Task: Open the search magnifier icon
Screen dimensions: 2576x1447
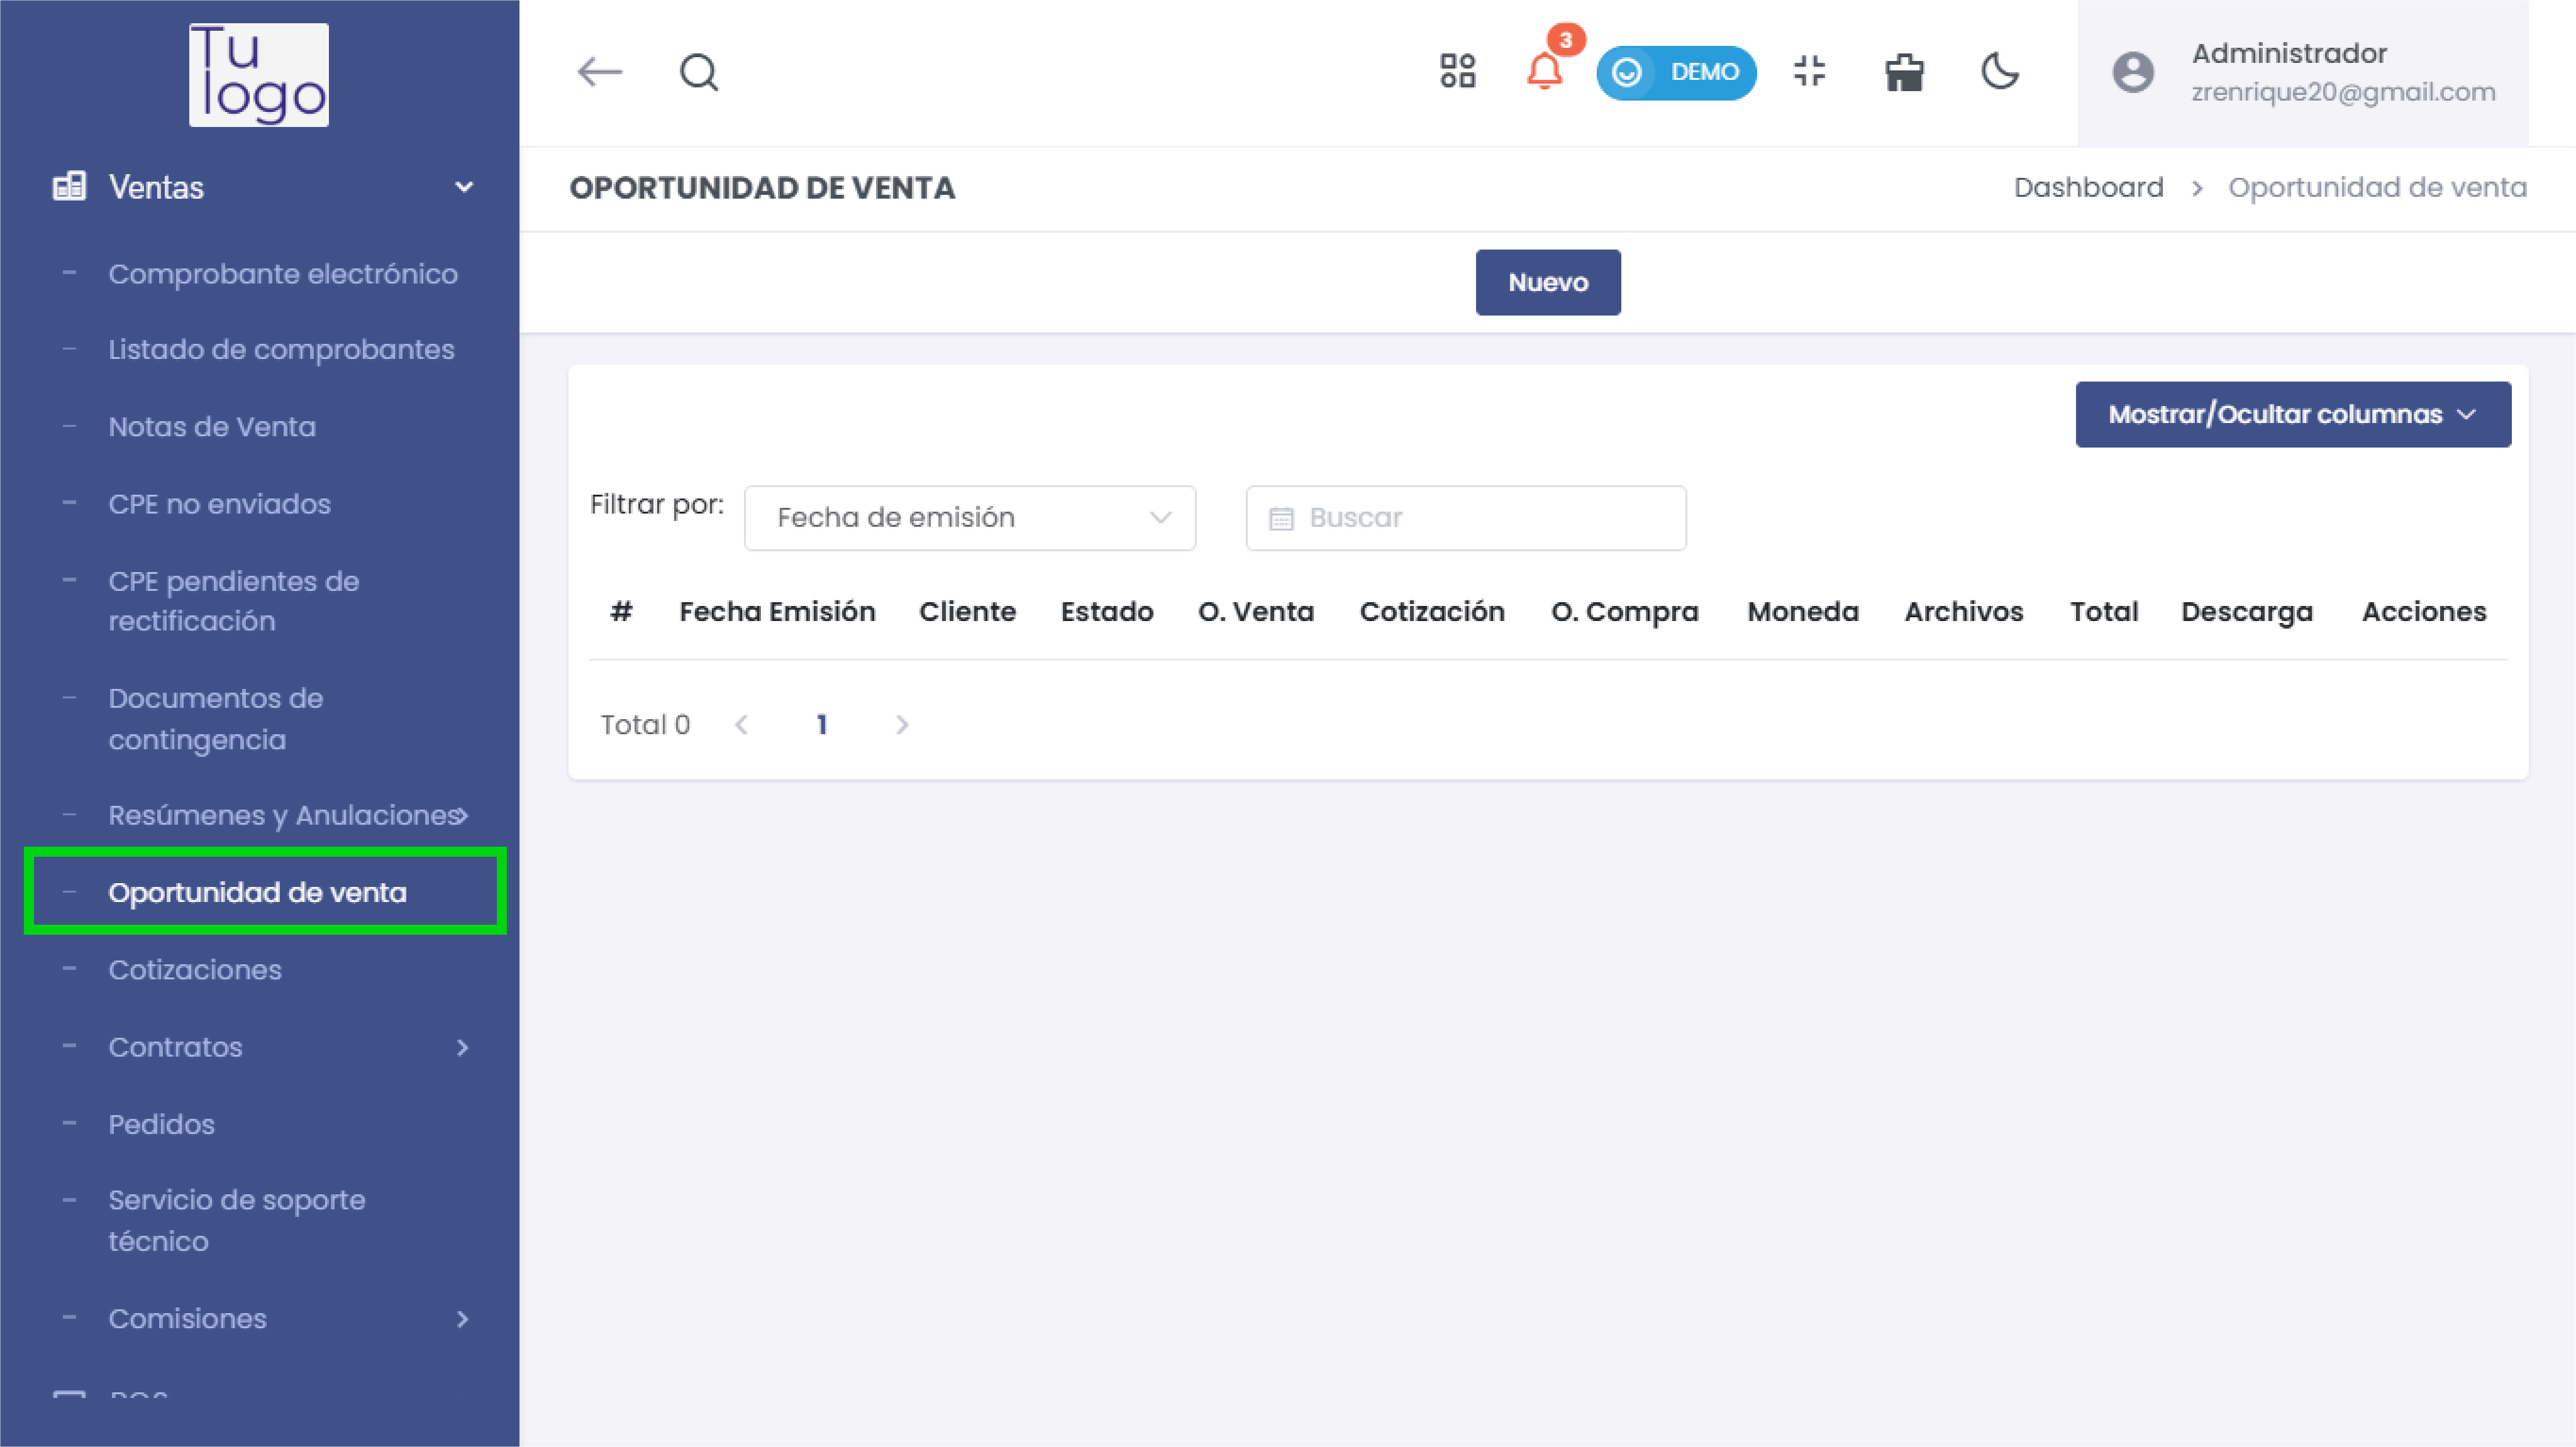Action: [698, 73]
